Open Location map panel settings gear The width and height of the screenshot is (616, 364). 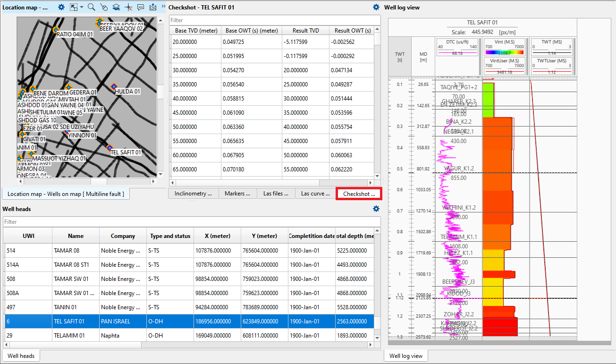coord(61,7)
